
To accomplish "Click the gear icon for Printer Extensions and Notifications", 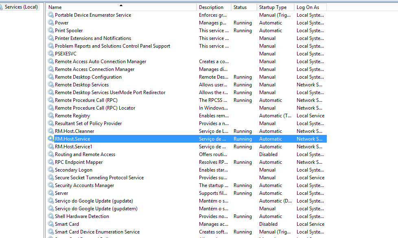I will click(x=51, y=38).
